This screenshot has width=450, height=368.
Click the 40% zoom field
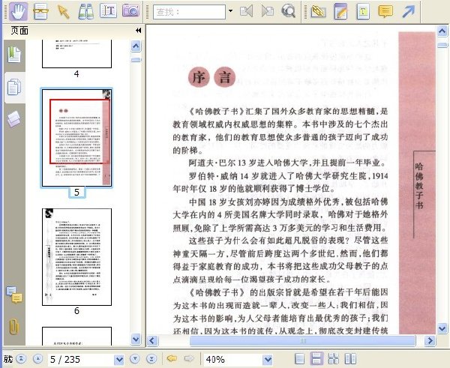(233, 359)
